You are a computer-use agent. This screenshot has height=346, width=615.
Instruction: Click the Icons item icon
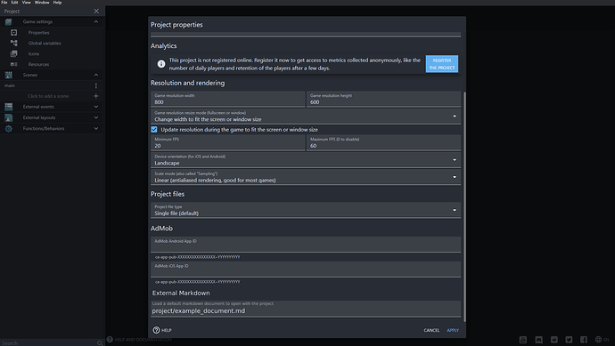(13, 53)
